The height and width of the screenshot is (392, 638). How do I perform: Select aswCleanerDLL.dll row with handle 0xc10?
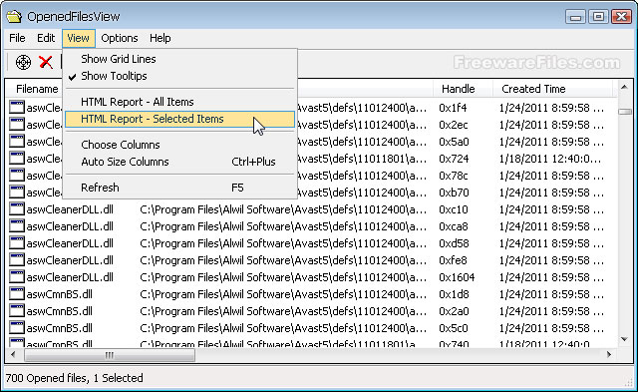click(x=312, y=209)
